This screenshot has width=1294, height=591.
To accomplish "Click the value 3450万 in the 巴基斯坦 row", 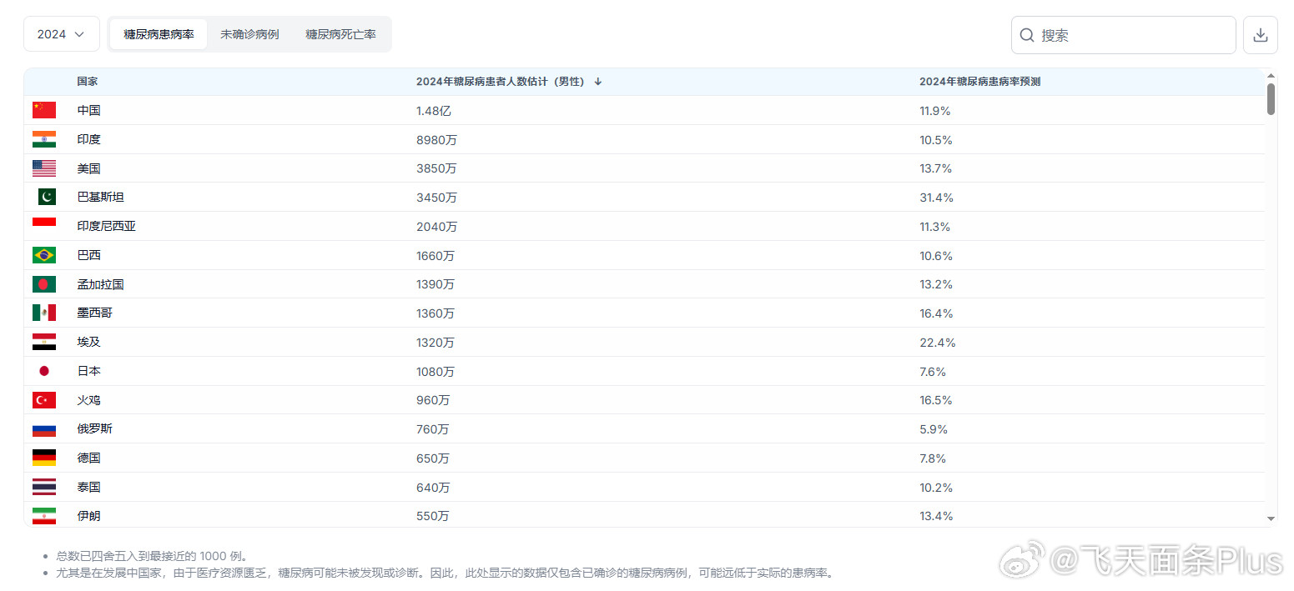I will pyautogui.click(x=436, y=198).
